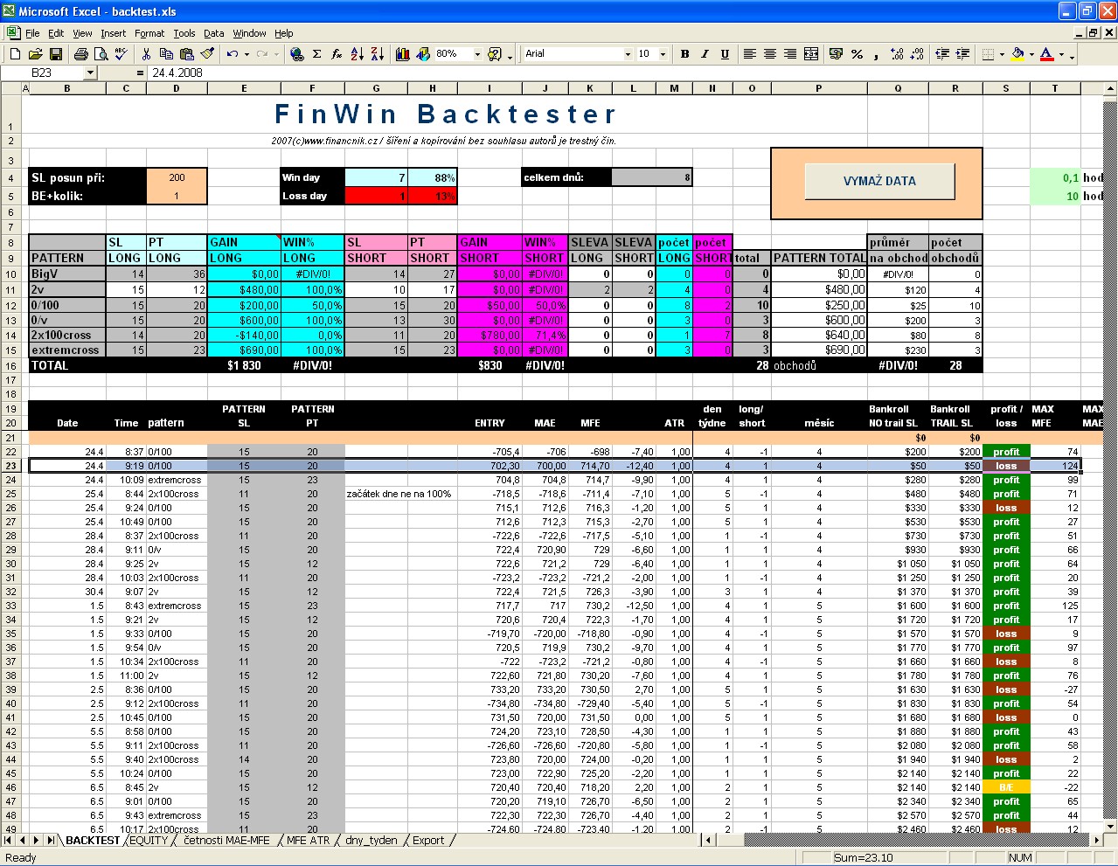This screenshot has width=1118, height=866.
Task: Apply the yellow Fill Color bucket
Action: point(1017,54)
